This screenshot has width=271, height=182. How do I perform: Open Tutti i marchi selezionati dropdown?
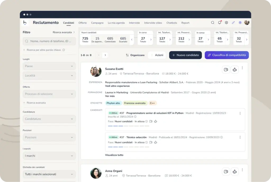[x=49, y=174]
